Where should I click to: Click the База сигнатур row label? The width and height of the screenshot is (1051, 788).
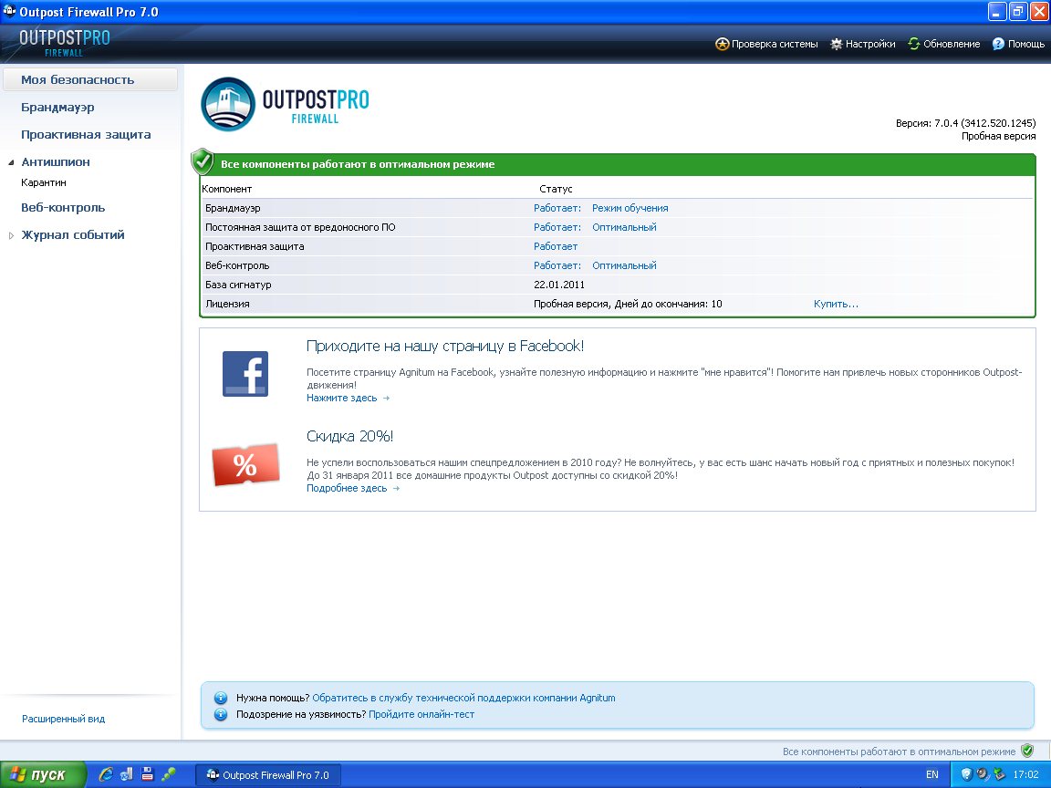pyautogui.click(x=238, y=285)
